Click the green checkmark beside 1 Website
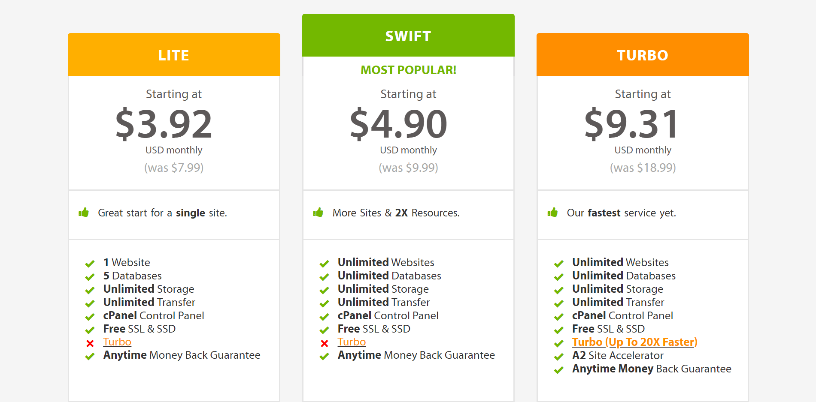Screen dimensions: 816x402 click(90, 263)
